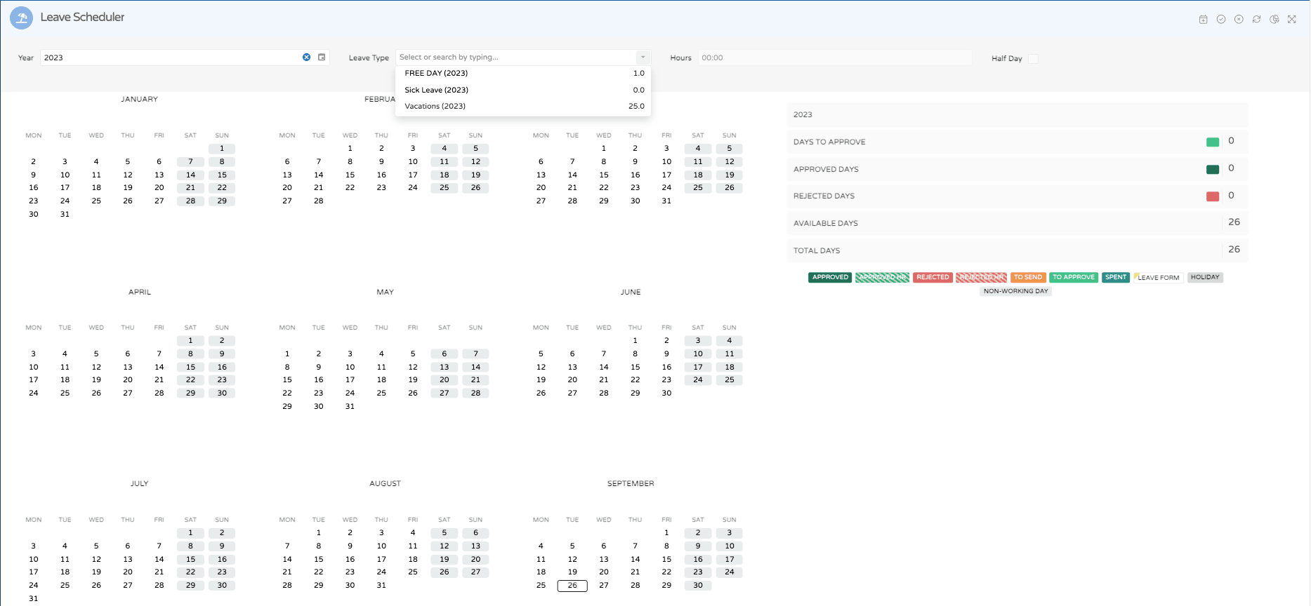The height and width of the screenshot is (606, 1311).
Task: Click the AUGUST month heading
Action: pos(385,484)
